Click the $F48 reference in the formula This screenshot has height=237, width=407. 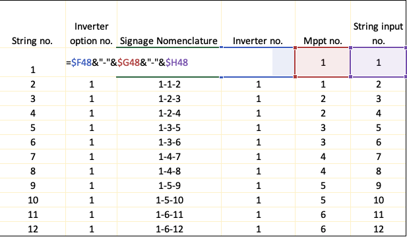[x=81, y=63]
